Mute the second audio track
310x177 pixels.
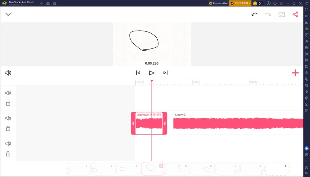click(8, 118)
